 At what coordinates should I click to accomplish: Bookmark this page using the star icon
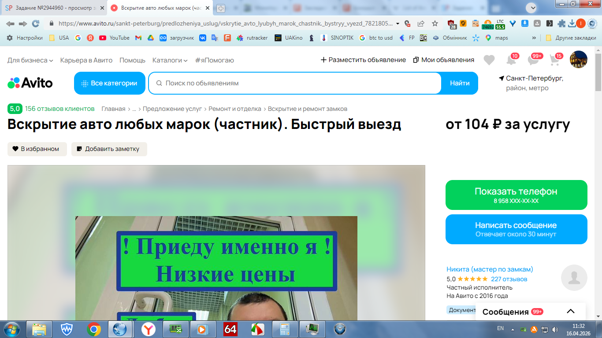435,24
